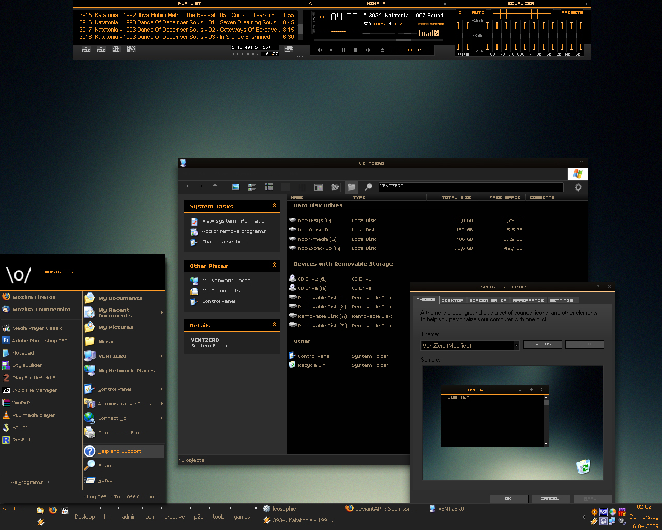
Task: Click playlist LOAD LIST button
Action: [x=289, y=49]
